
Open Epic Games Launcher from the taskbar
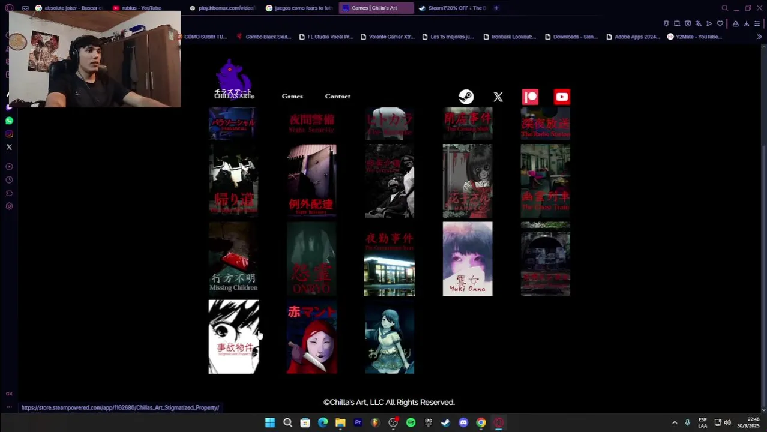(428, 422)
